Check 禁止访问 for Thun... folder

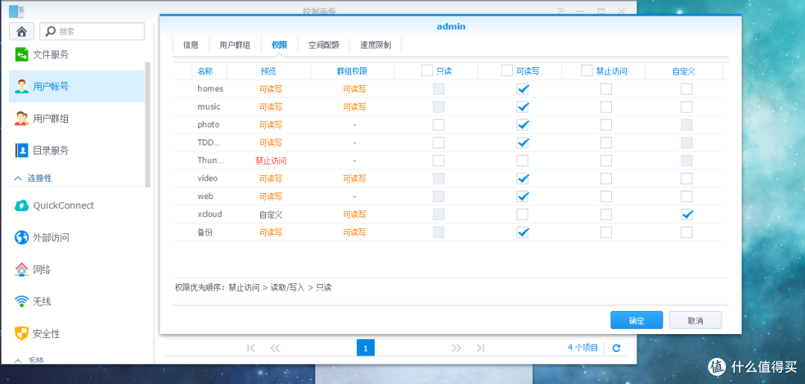click(x=606, y=161)
